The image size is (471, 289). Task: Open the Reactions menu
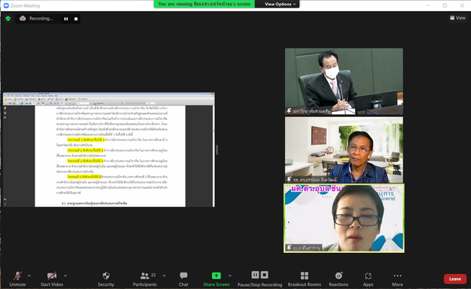[338, 279]
